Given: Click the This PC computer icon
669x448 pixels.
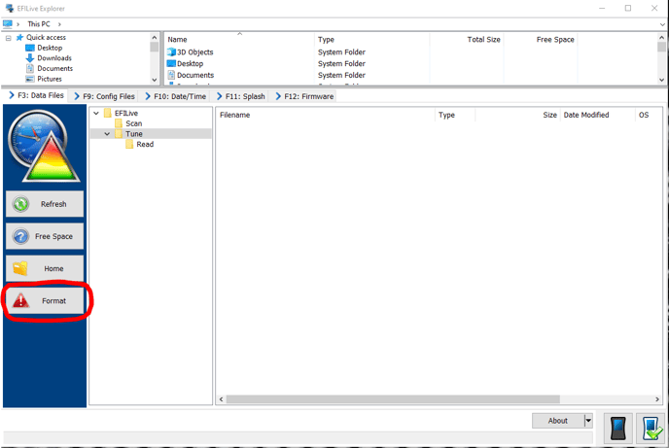Looking at the screenshot, I should pyautogui.click(x=8, y=24).
